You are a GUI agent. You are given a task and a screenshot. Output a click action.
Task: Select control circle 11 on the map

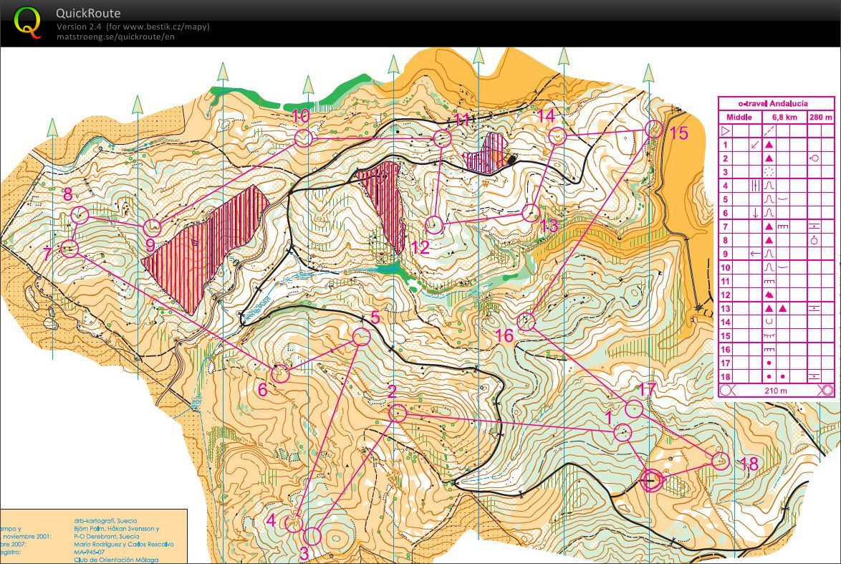(x=443, y=138)
